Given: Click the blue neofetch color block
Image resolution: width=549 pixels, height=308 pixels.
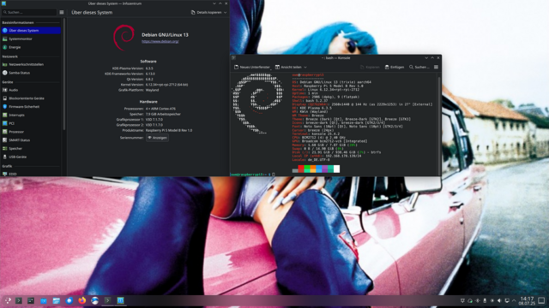Looking at the screenshot, I should 319,169.
